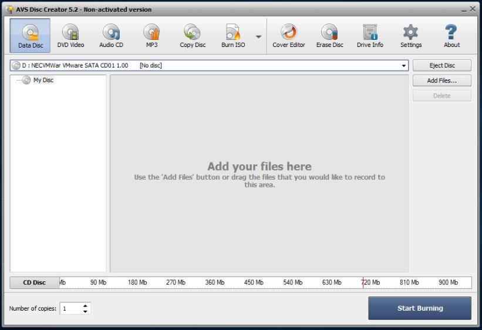Decrease the number of copies
The width and height of the screenshot is (482, 330).
85,311
